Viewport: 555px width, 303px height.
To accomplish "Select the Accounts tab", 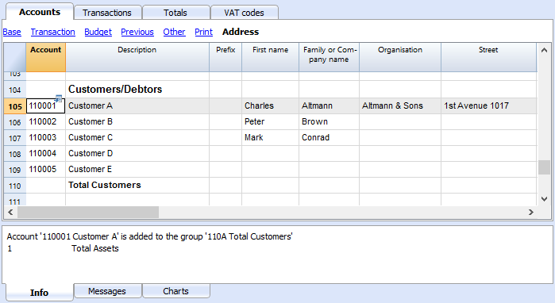I will coord(40,12).
